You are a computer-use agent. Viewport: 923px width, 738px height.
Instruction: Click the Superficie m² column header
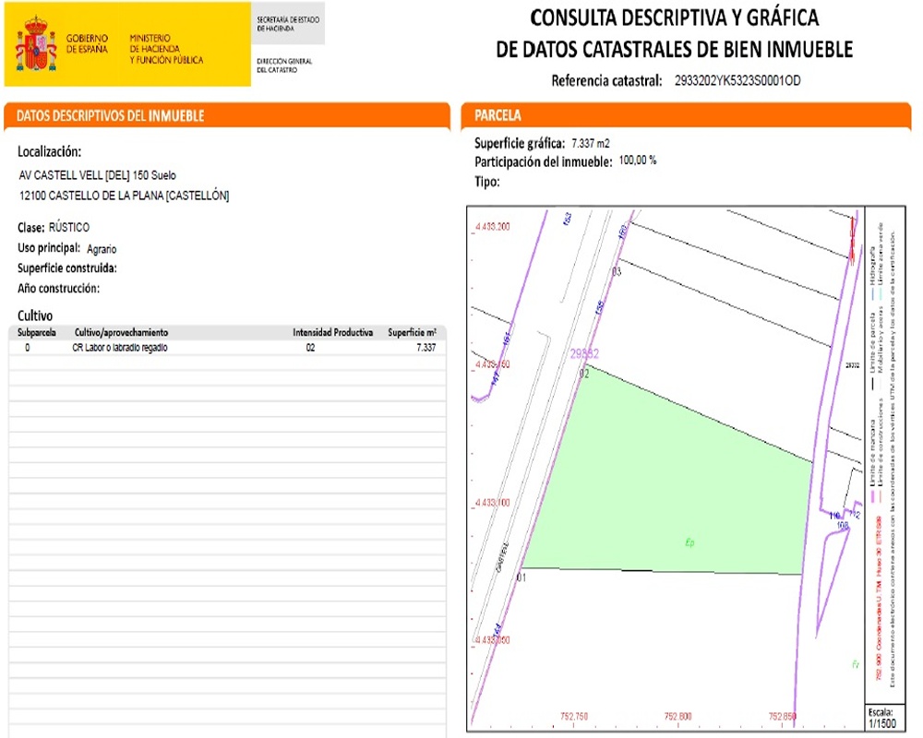[x=412, y=332]
